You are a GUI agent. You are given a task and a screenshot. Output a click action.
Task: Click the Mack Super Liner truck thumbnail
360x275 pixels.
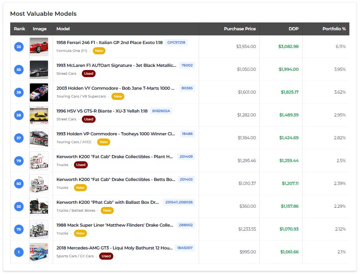coord(39,229)
